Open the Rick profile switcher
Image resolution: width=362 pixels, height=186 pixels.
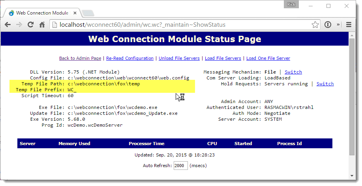pyautogui.click(x=290, y=5)
